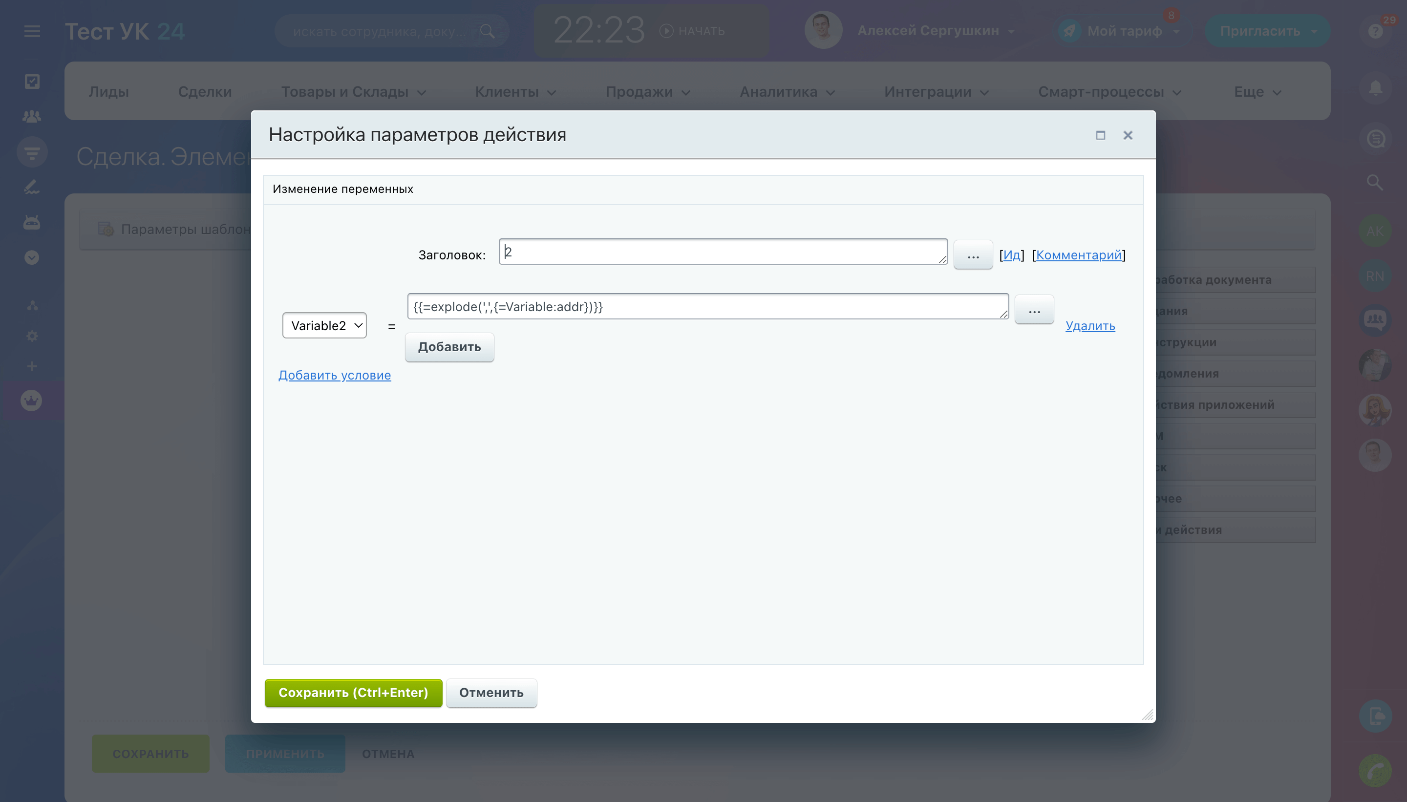Click the Сохранить (Ctrl+Enter) button
Screen dimensions: 1407x802
353,693
